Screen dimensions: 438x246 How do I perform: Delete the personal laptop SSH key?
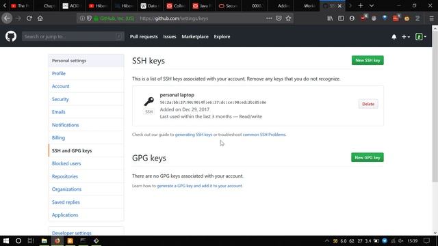click(368, 104)
